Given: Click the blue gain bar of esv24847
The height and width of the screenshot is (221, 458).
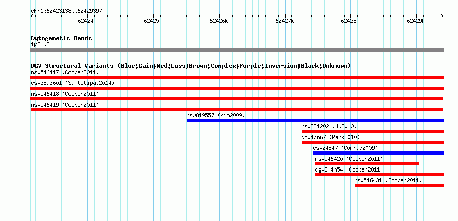Looking at the screenshot, I should point(378,153).
